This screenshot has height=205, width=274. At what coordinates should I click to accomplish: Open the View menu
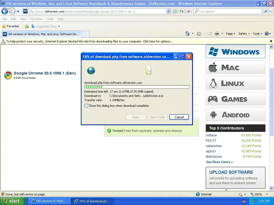tap(23, 19)
